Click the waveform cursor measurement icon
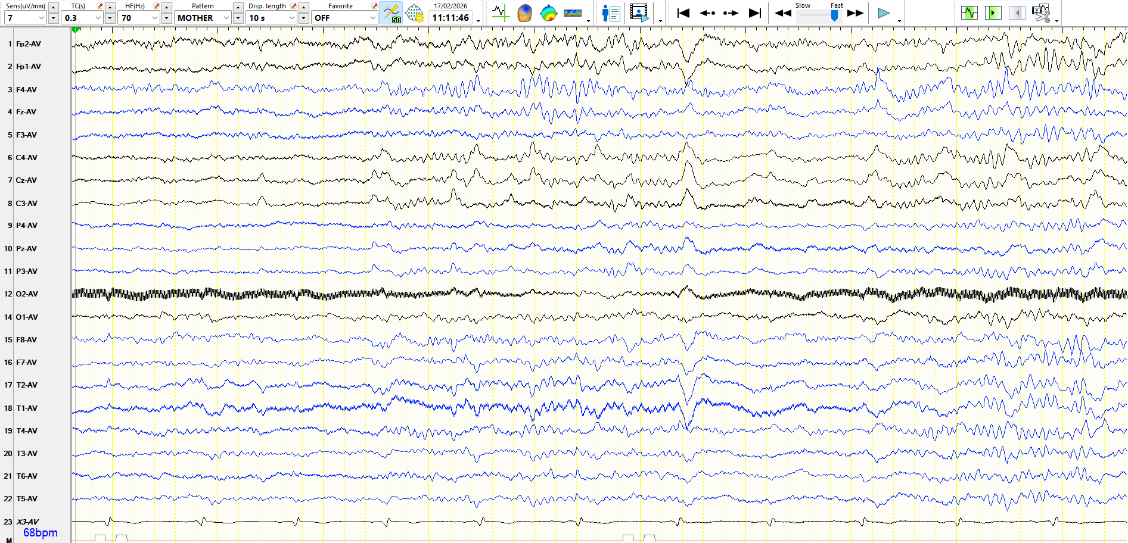 coord(500,13)
